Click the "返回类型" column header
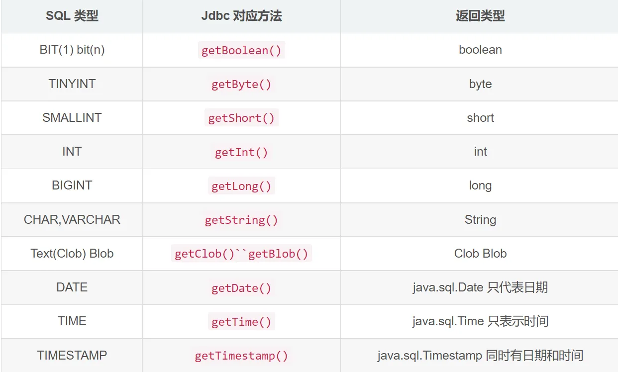 [x=480, y=16]
